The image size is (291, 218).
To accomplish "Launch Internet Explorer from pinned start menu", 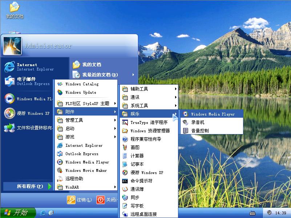I will click(x=28, y=67).
